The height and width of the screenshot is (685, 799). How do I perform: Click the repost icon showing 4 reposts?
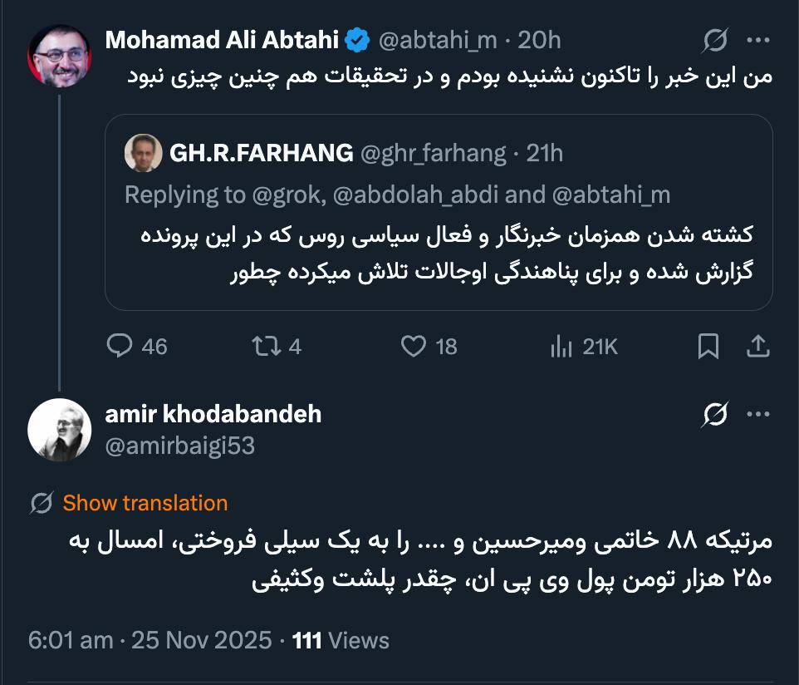(269, 347)
